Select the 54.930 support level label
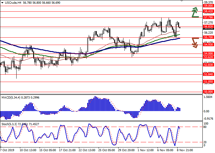This screenshot has height=153, width=215. [x=208, y=45]
